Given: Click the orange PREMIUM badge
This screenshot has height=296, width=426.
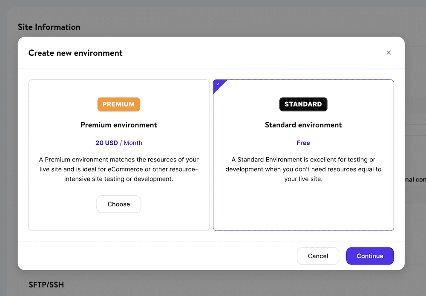Looking at the screenshot, I should [x=118, y=104].
